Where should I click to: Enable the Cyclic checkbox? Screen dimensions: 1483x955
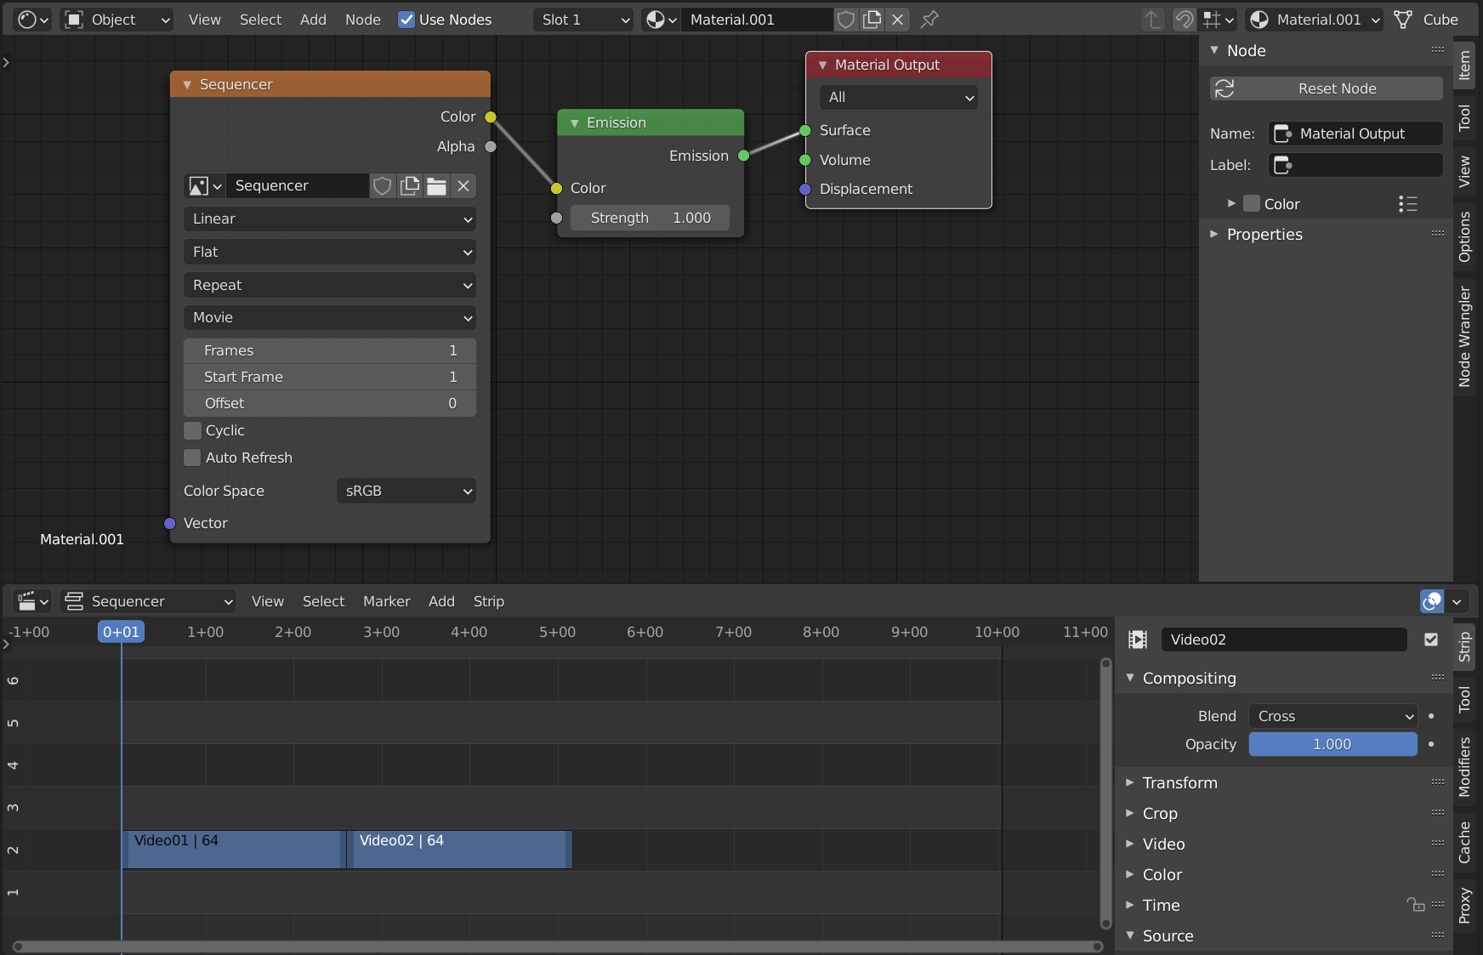point(192,431)
